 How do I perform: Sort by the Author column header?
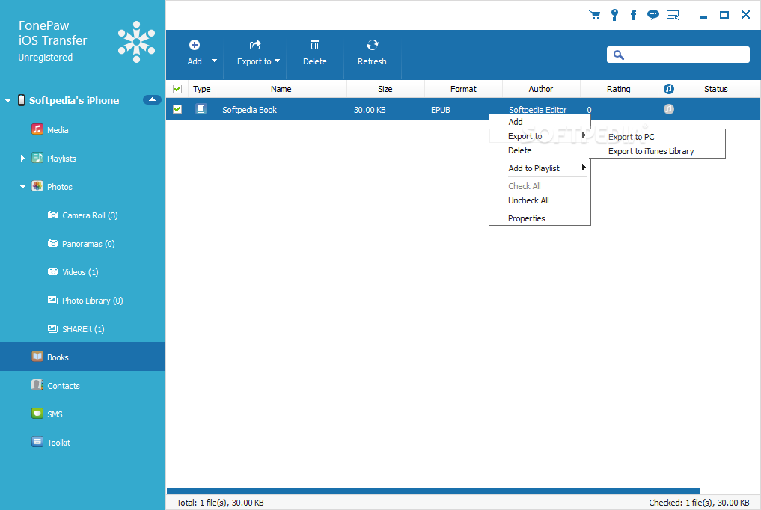tap(541, 89)
